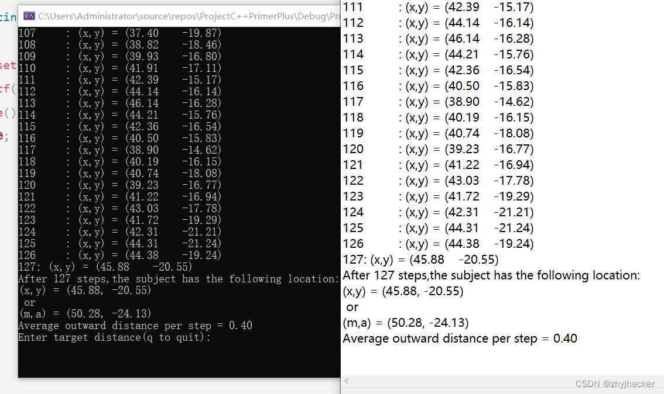The width and height of the screenshot is (664, 394).
Task: Click right pane row 119 with 40.74
Action: click(439, 133)
